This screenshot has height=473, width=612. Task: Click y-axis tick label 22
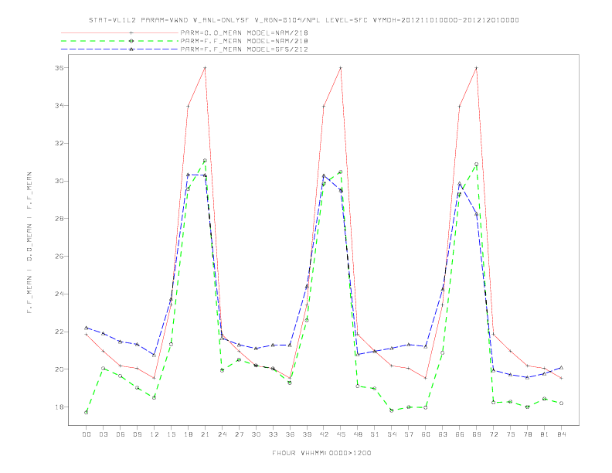click(x=59, y=332)
